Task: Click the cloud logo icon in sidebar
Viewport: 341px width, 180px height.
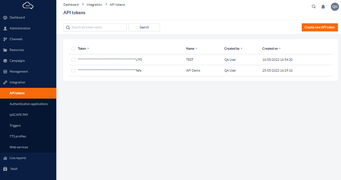Action: coord(28,5)
